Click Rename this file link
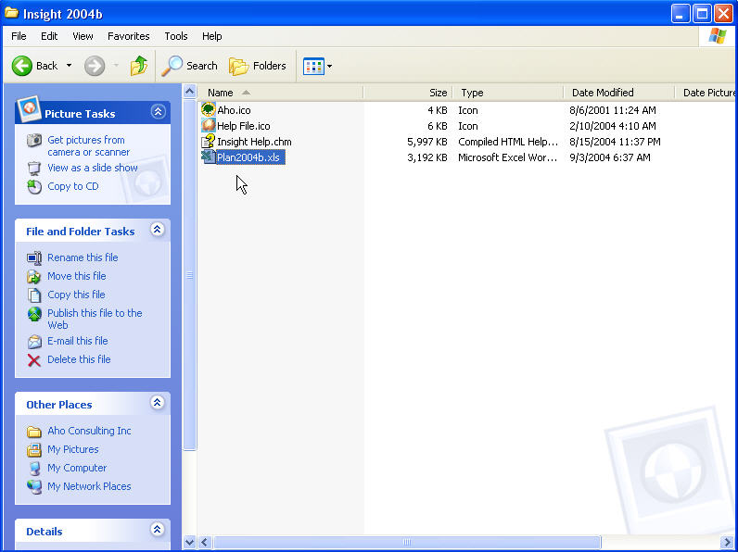738x552 pixels. (83, 257)
